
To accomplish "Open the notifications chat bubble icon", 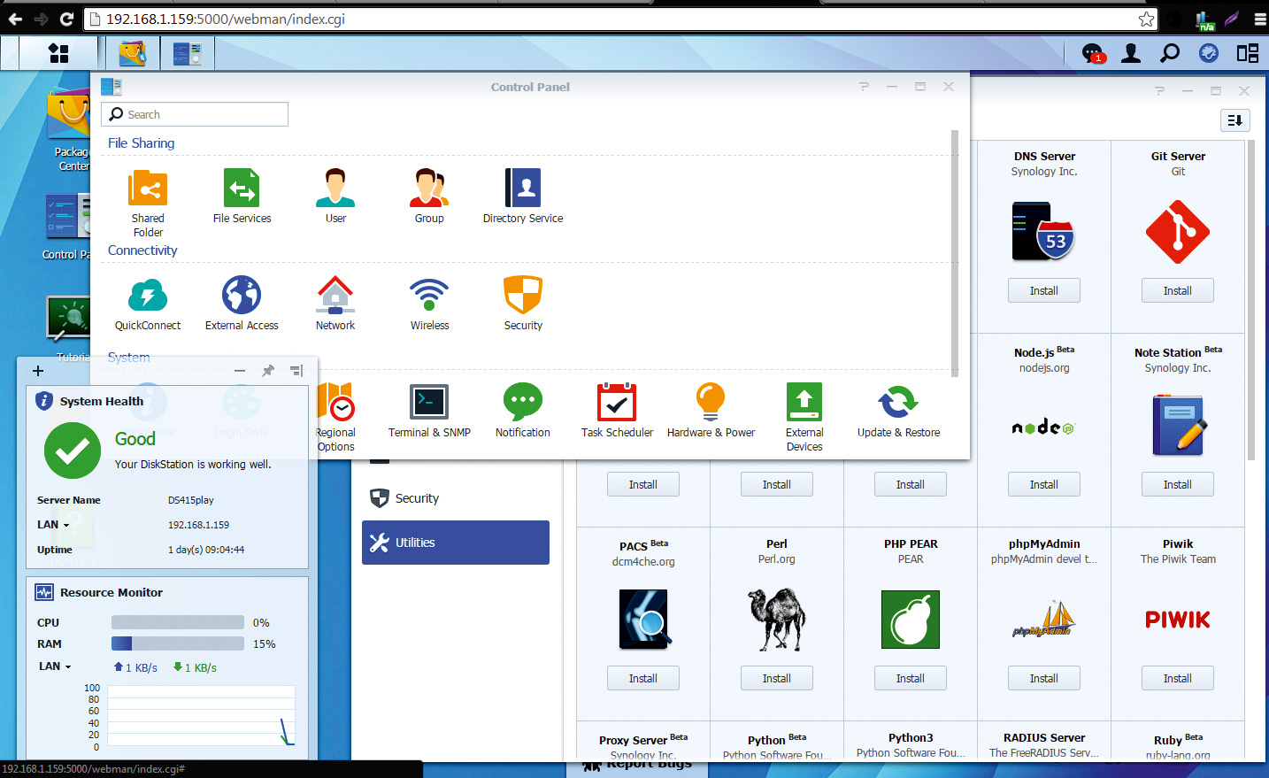I will (x=1094, y=54).
